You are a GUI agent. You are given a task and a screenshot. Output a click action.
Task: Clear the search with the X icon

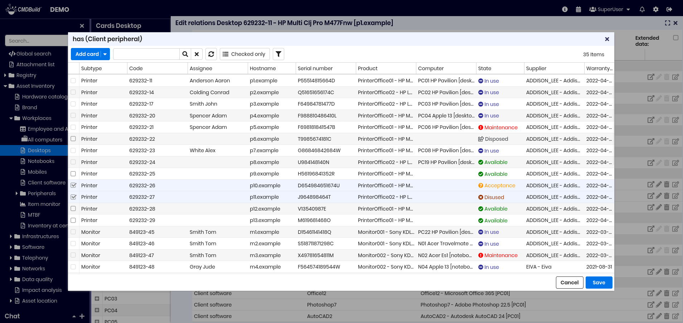pos(197,54)
